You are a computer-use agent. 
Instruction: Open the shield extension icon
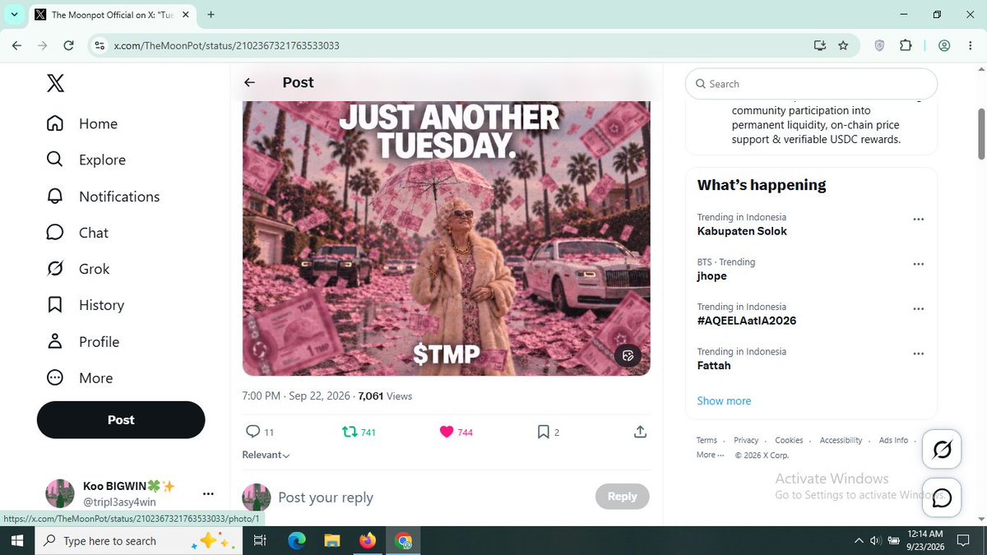pos(879,46)
